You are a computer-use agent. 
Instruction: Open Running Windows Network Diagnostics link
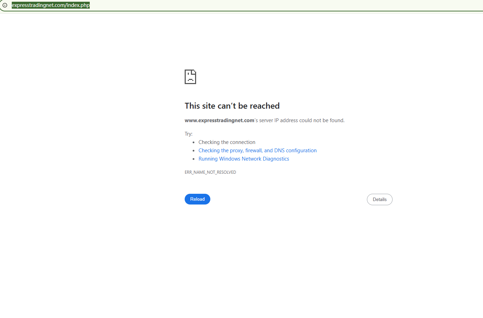tap(244, 159)
